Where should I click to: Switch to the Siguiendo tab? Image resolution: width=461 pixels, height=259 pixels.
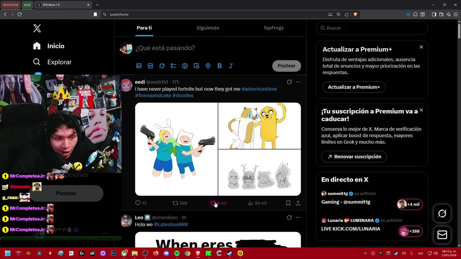point(208,28)
